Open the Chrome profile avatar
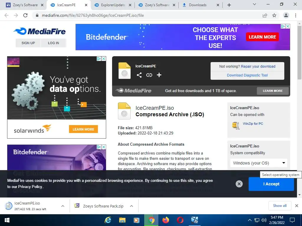Viewport: 302px width, 226px height. pos(286,15)
